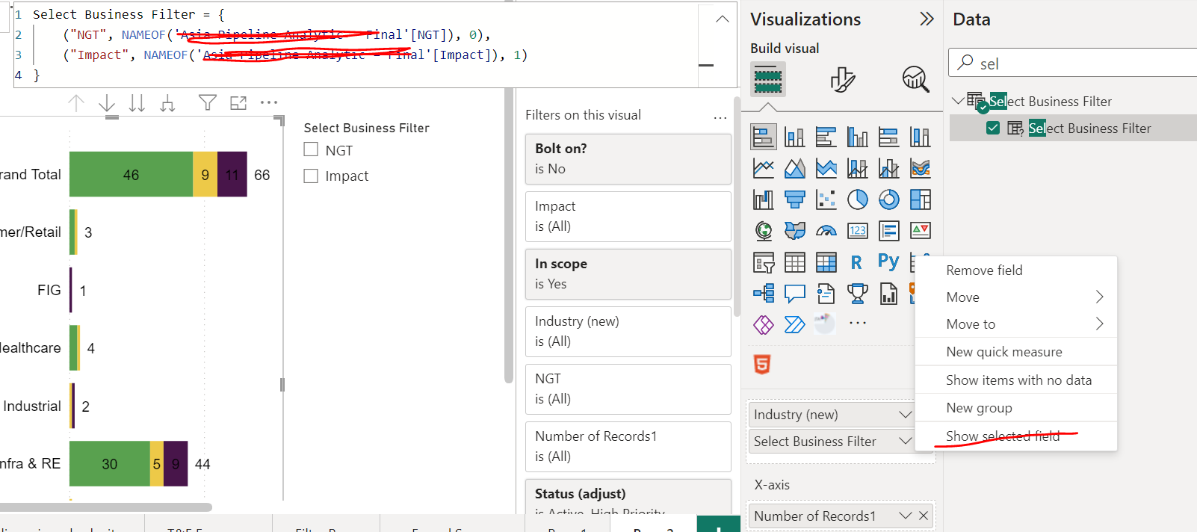Select the clustered column chart visual
This screenshot has height=532, width=1197.
click(858, 137)
